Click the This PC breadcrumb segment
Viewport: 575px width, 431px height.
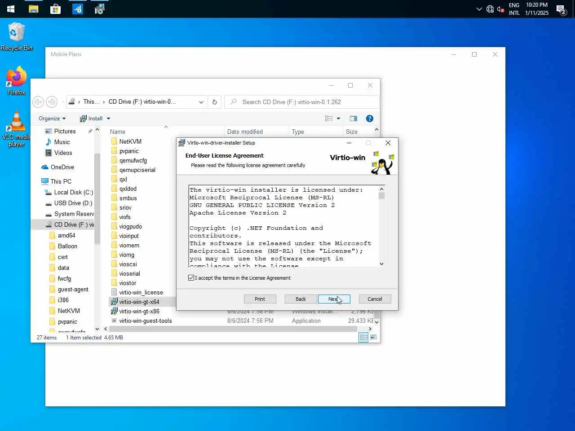(91, 102)
